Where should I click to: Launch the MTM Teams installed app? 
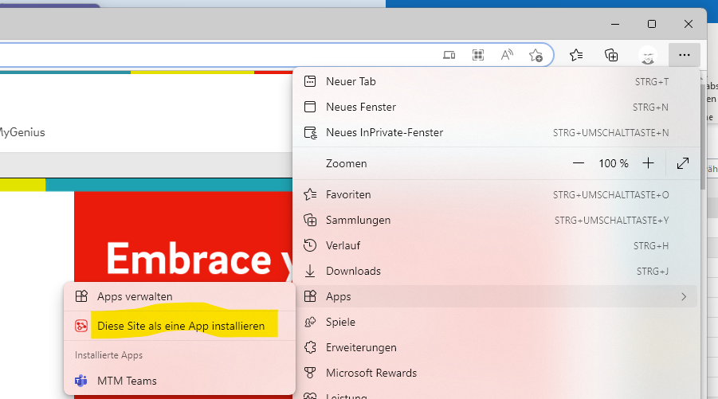(x=127, y=381)
